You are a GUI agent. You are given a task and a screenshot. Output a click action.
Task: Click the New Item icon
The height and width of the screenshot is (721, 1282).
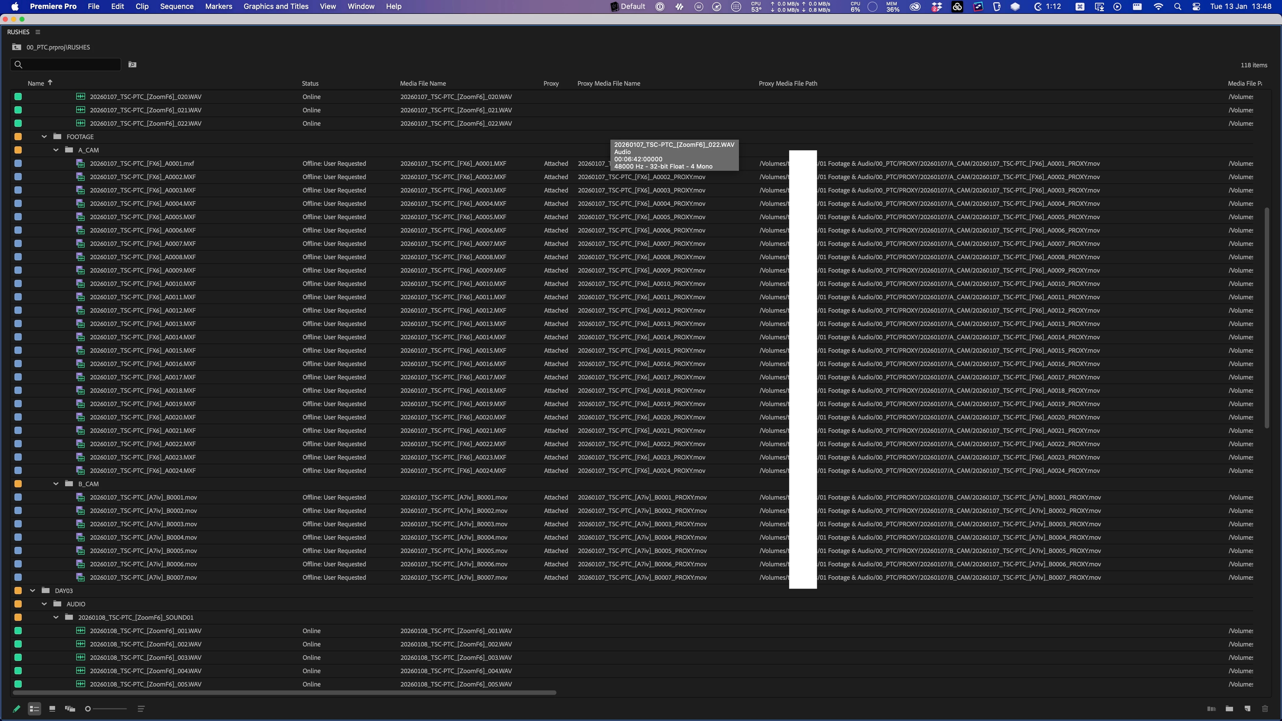(x=1247, y=708)
